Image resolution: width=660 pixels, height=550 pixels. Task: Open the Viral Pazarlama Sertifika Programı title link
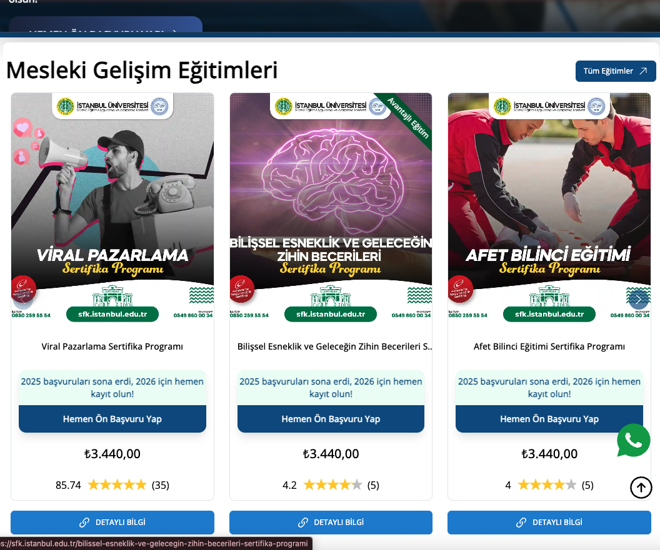click(x=112, y=346)
